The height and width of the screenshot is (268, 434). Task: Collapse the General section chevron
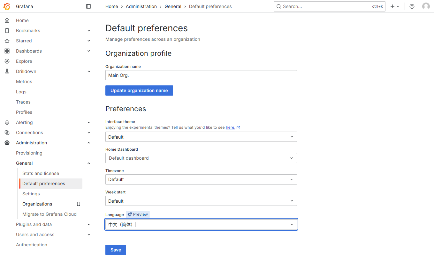pyautogui.click(x=89, y=163)
